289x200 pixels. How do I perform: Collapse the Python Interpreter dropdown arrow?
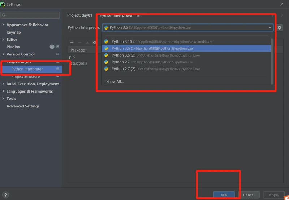click(270, 28)
